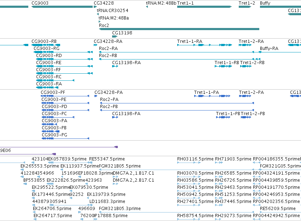The image size is (301, 221).
Task: Open EST FGM321B05.3prime label
Action: [x=120, y=209]
